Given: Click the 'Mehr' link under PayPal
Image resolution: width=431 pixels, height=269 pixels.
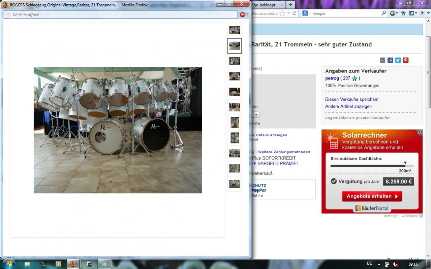Looking at the screenshot, I should [x=257, y=195].
